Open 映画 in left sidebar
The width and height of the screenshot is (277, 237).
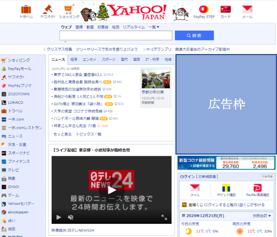point(11,178)
